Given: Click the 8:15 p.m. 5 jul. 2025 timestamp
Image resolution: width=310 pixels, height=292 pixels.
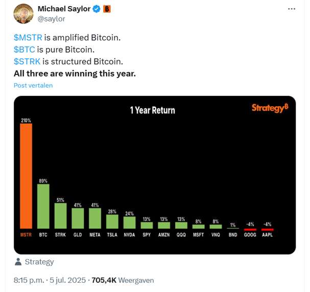Looking at the screenshot, I should (x=50, y=280).
